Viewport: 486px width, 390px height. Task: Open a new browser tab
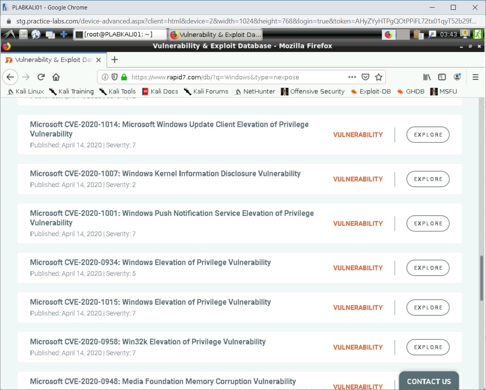tap(114, 59)
